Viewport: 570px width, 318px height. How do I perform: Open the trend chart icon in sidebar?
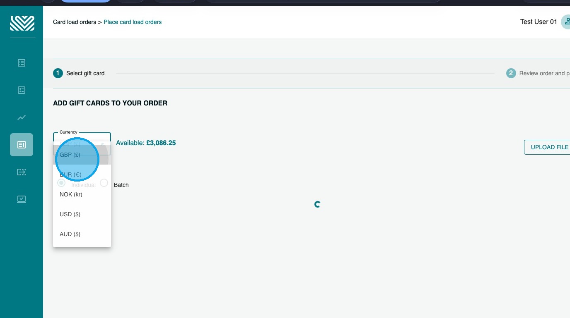tap(22, 117)
